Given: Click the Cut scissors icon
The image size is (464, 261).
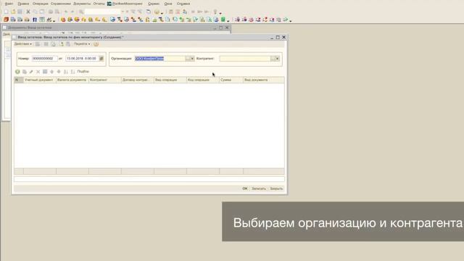Looking at the screenshot, I should (x=28, y=12).
